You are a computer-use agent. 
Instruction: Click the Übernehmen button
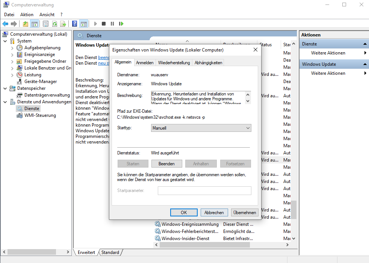245,213
